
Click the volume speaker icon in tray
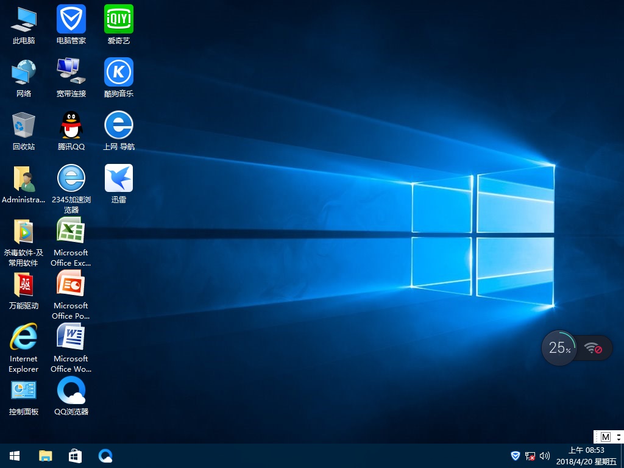[x=545, y=456]
